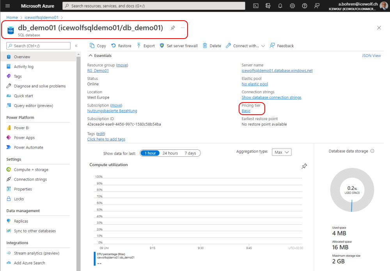This screenshot has width=390, height=271.
Task: Open the top bar feedback icon
Action: (317, 6)
